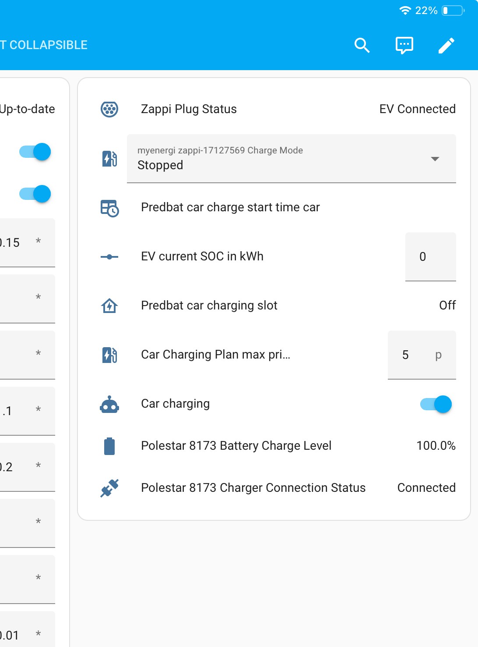Open the search icon in header
Screen dimensions: 478x647
[362, 45]
